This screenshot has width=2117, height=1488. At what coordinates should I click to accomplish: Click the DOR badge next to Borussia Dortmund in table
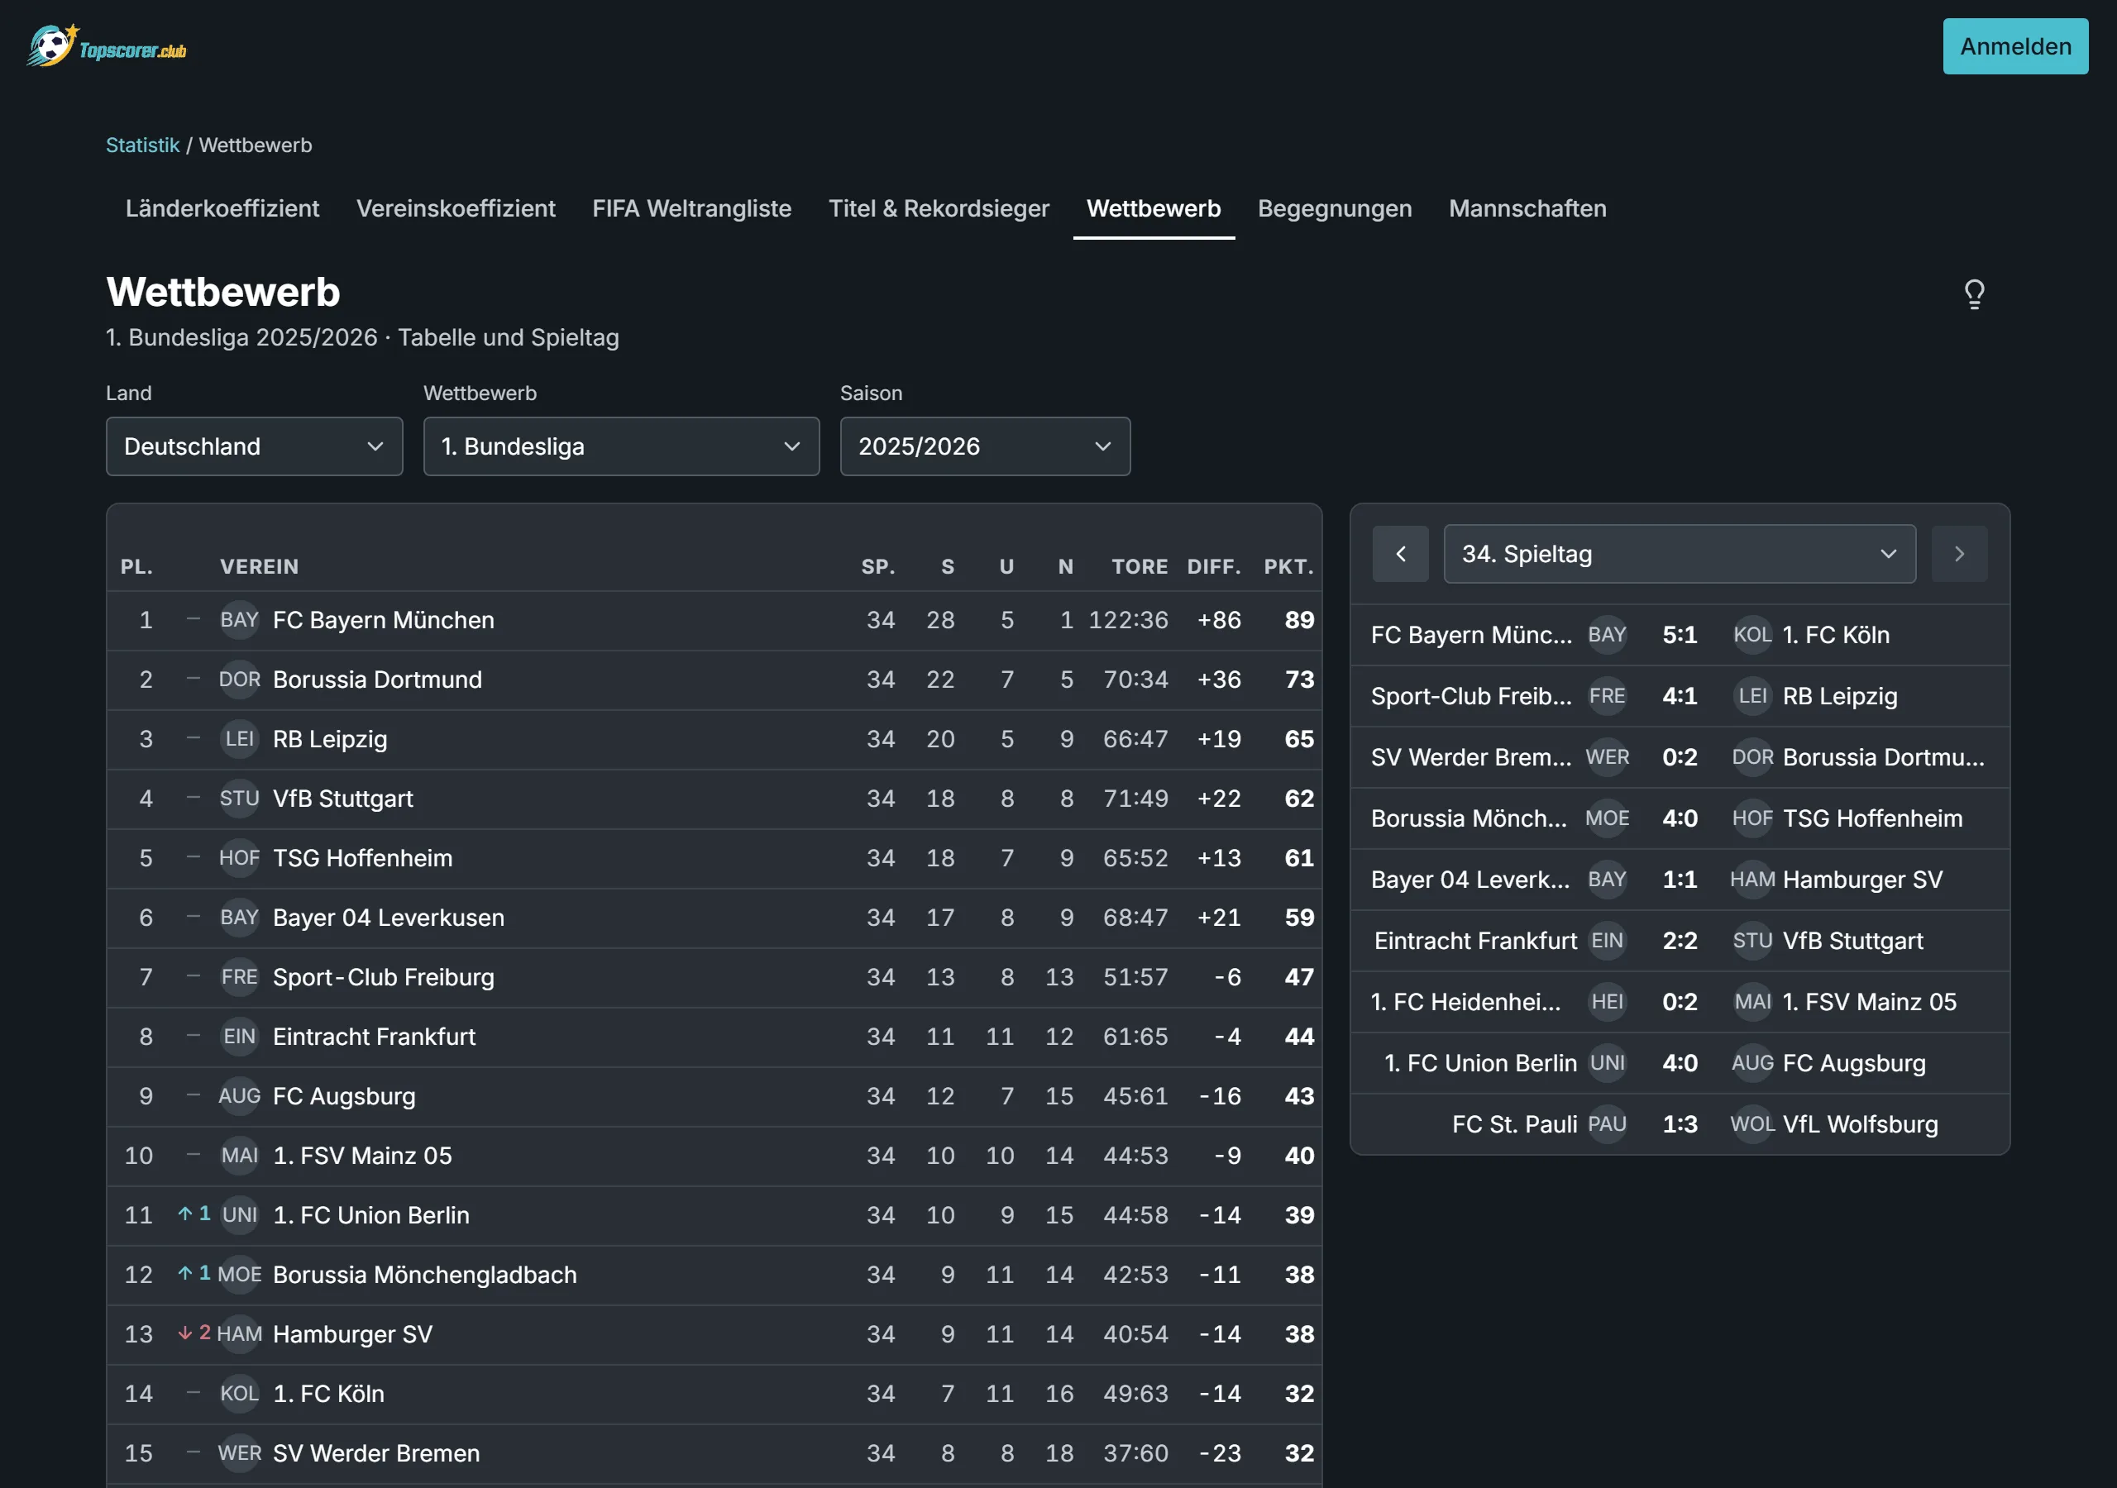(x=240, y=680)
